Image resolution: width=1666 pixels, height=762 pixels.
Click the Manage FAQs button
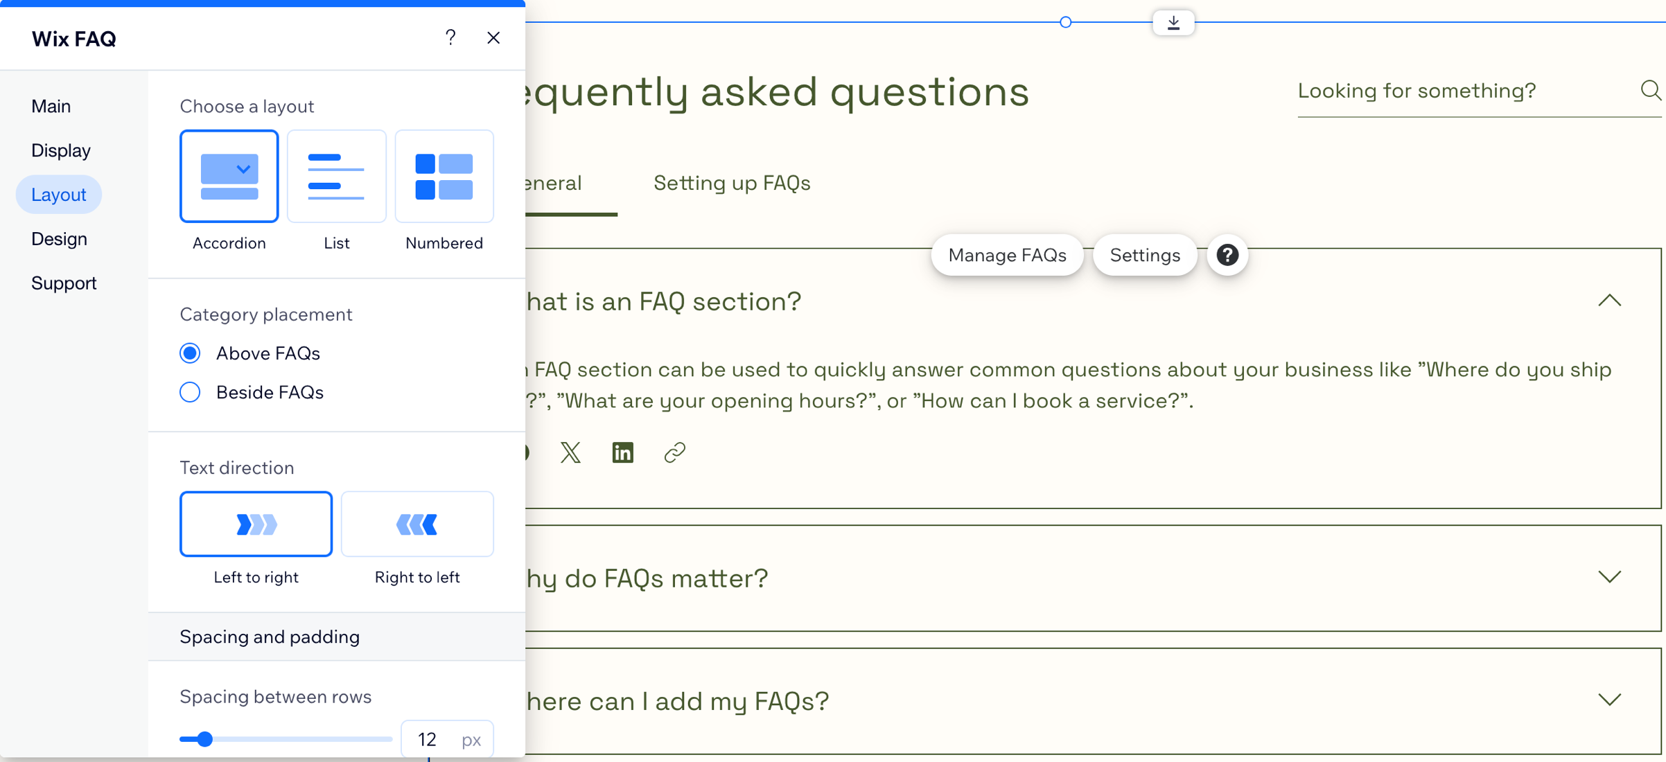[1006, 255]
